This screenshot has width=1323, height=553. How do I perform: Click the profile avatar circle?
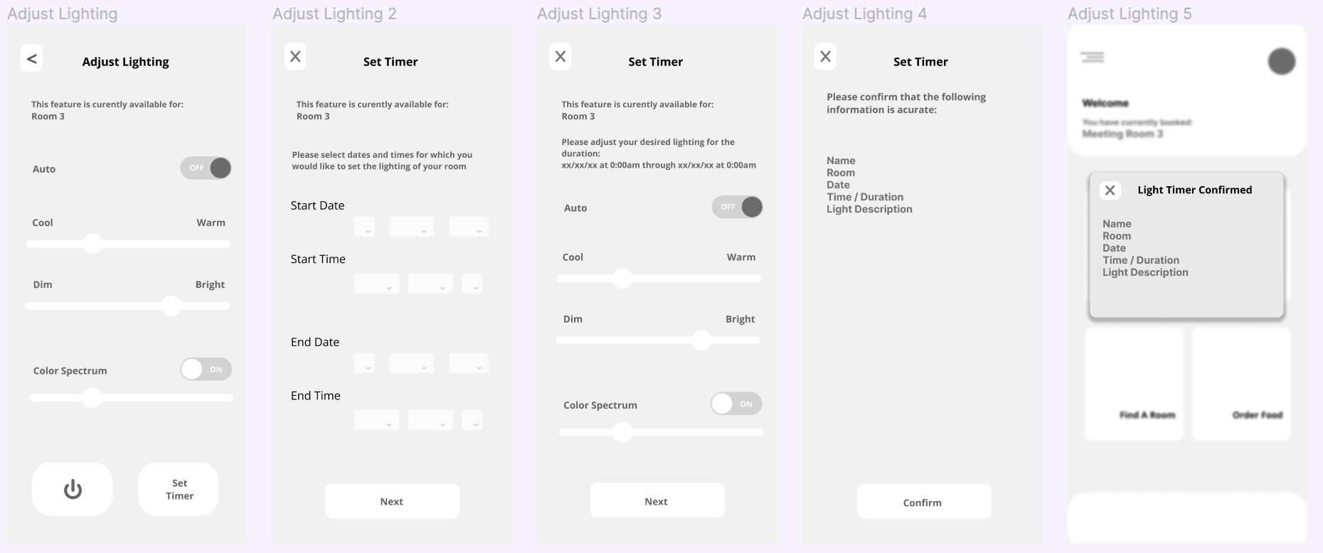click(1281, 62)
